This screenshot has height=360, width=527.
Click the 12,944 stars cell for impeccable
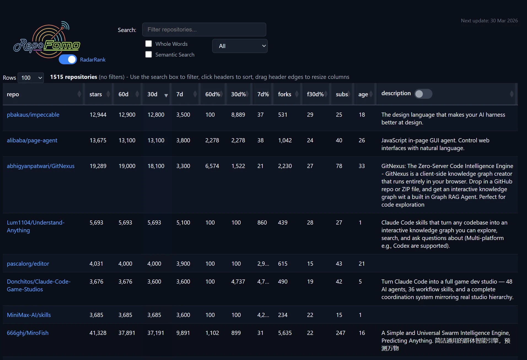pos(98,115)
